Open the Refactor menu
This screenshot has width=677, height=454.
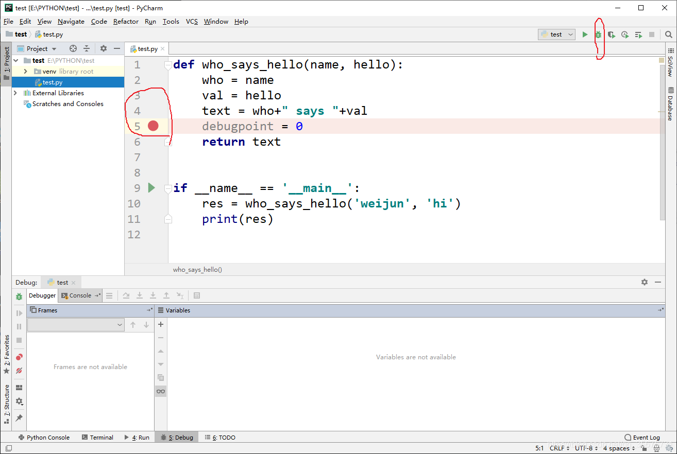pyautogui.click(x=126, y=21)
